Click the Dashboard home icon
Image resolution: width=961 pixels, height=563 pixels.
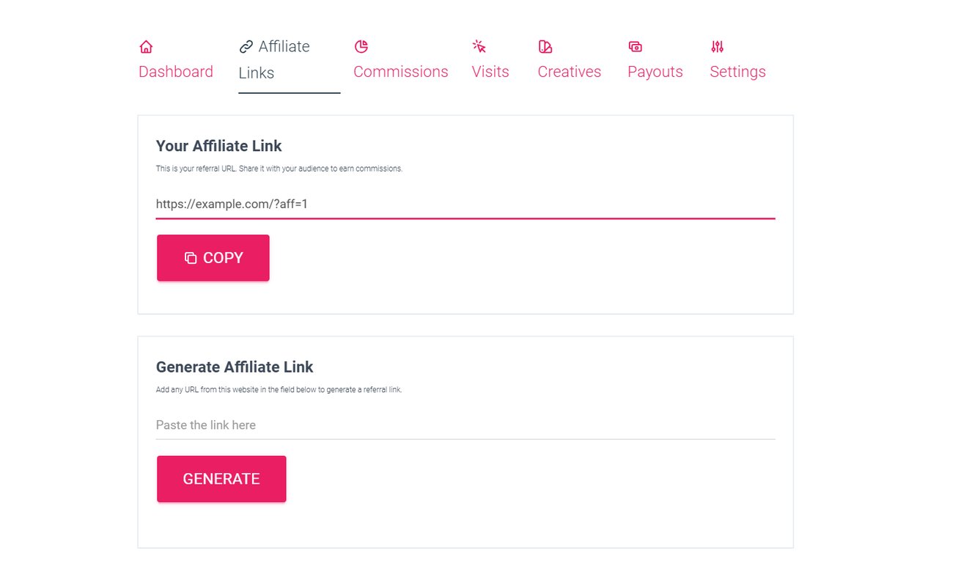pos(145,45)
